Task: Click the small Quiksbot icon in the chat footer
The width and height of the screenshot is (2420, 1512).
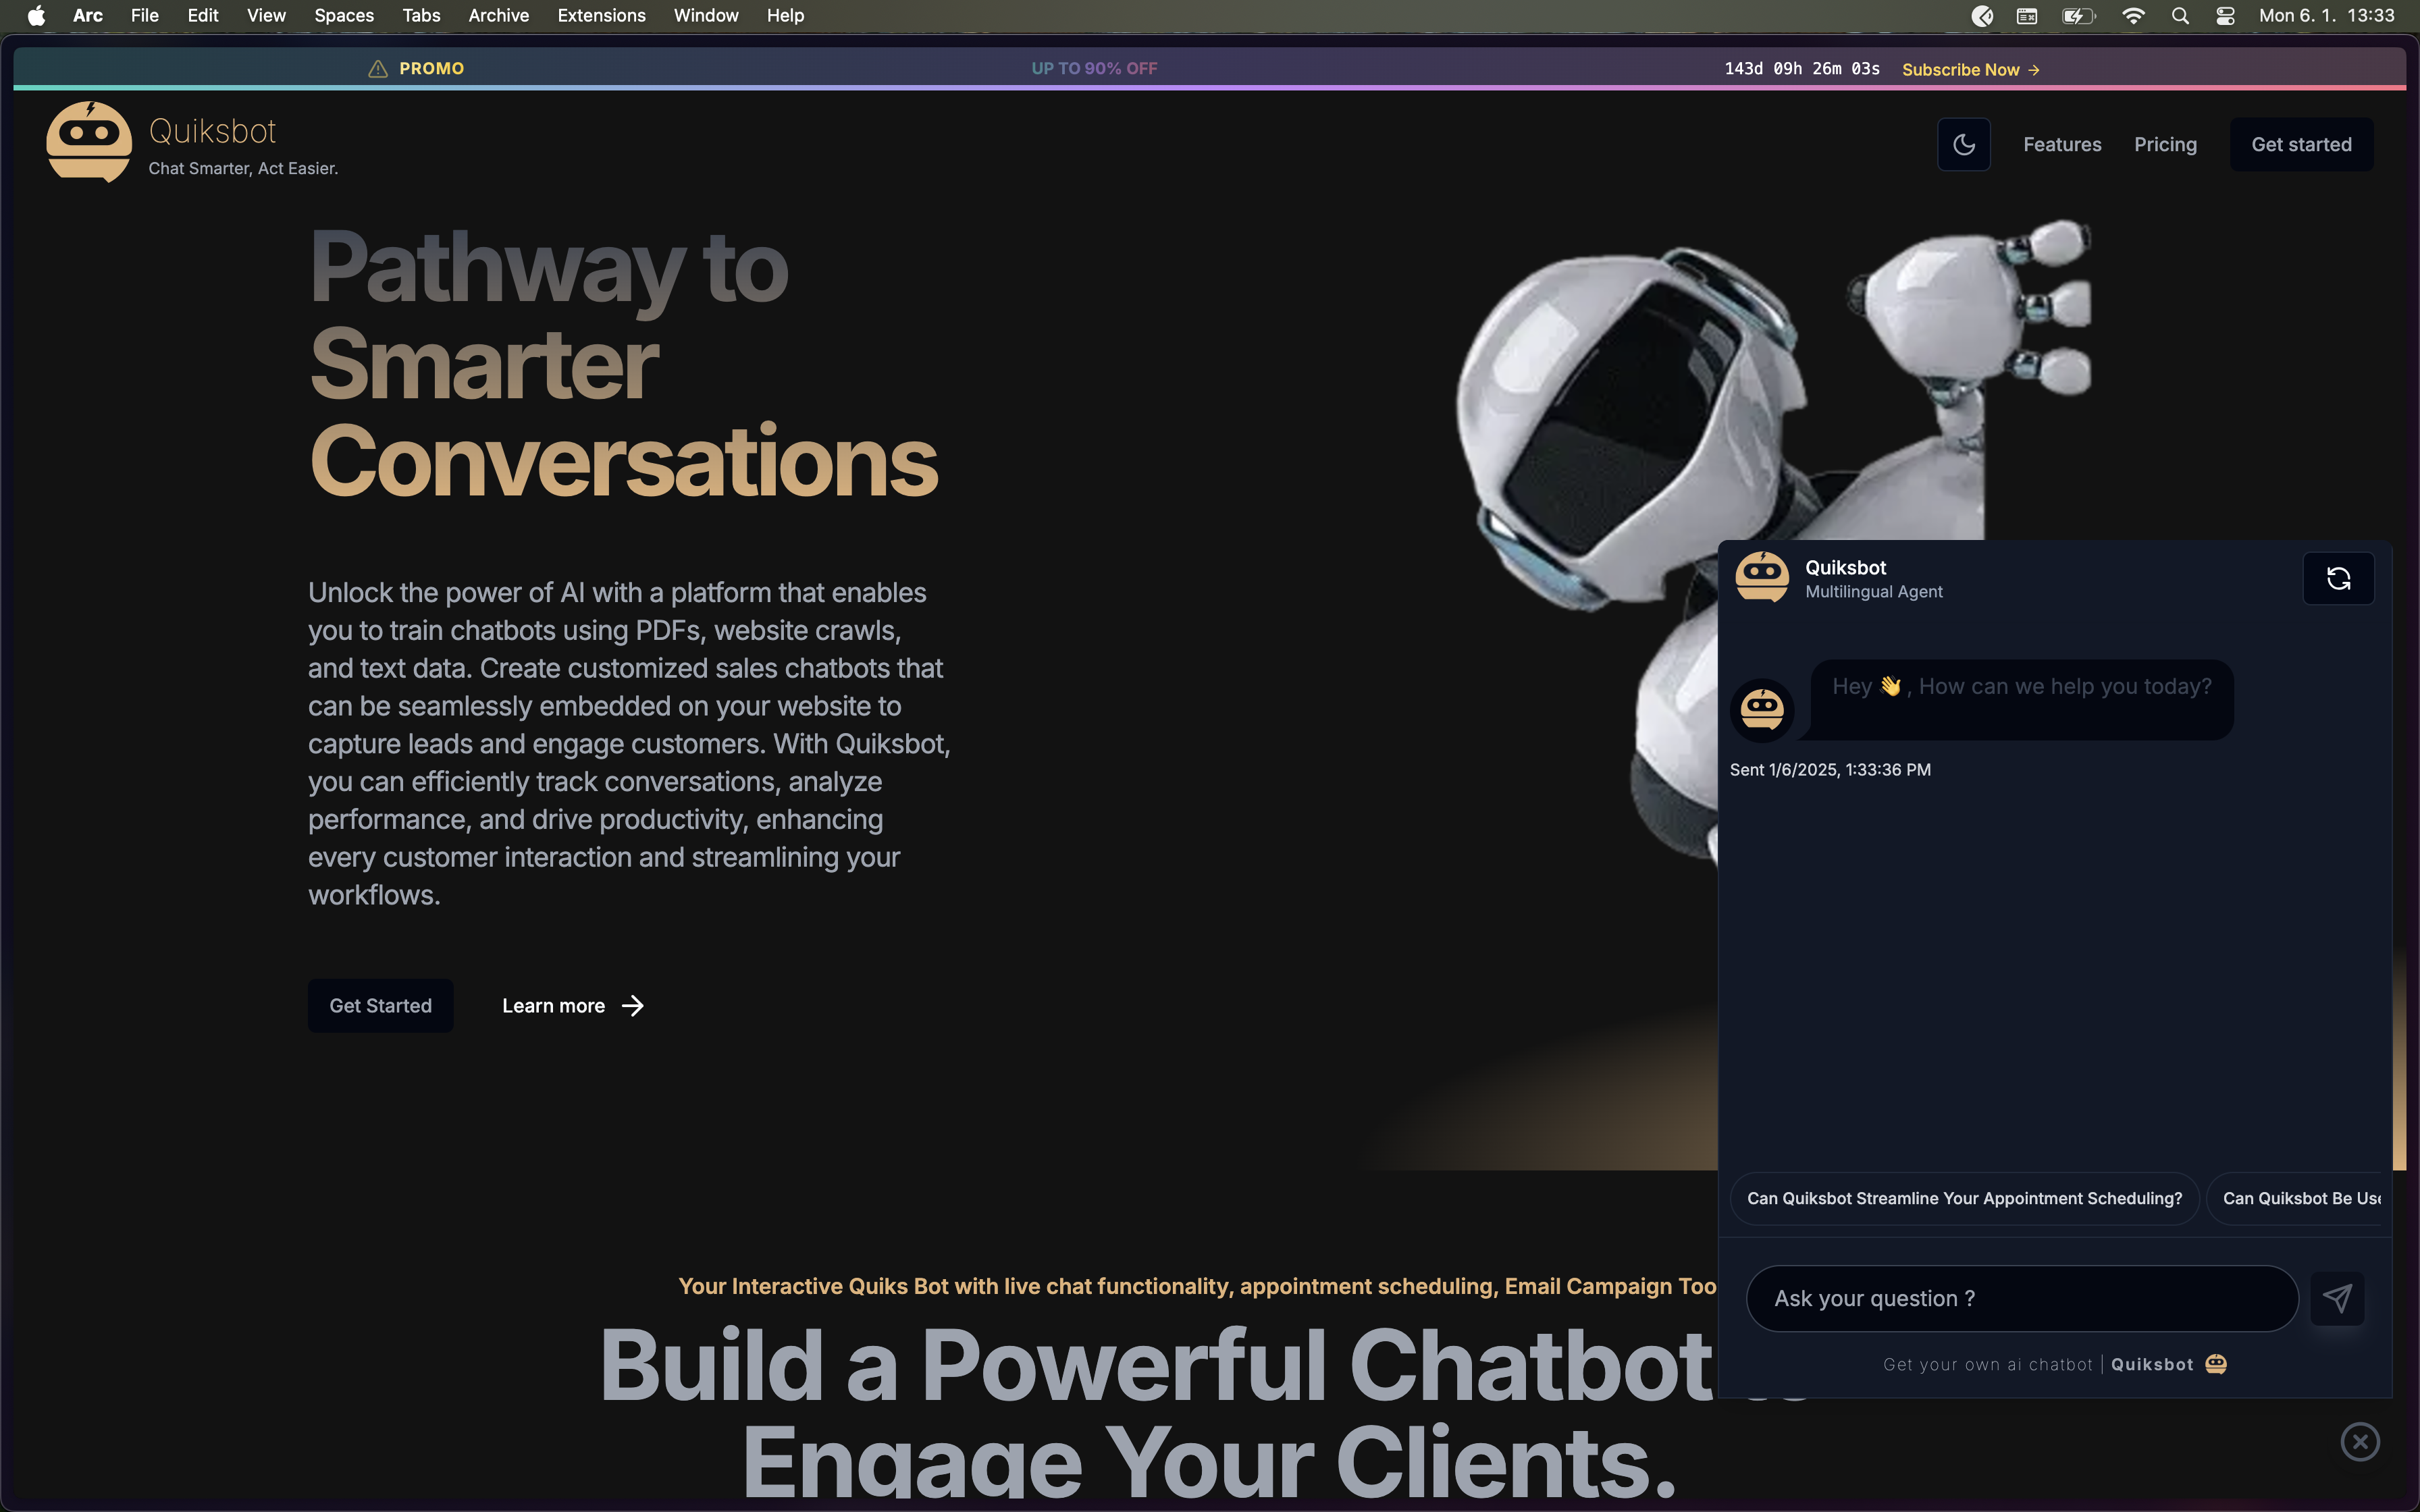Action: point(2216,1364)
